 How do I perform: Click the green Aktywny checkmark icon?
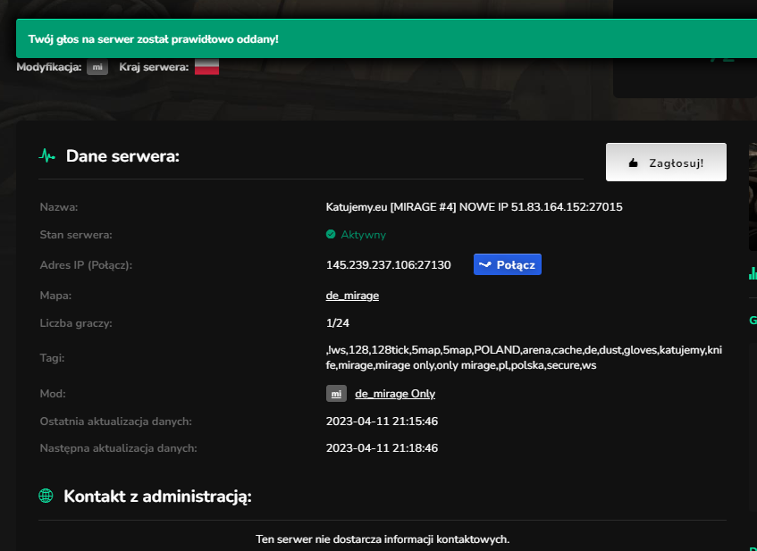coord(331,235)
